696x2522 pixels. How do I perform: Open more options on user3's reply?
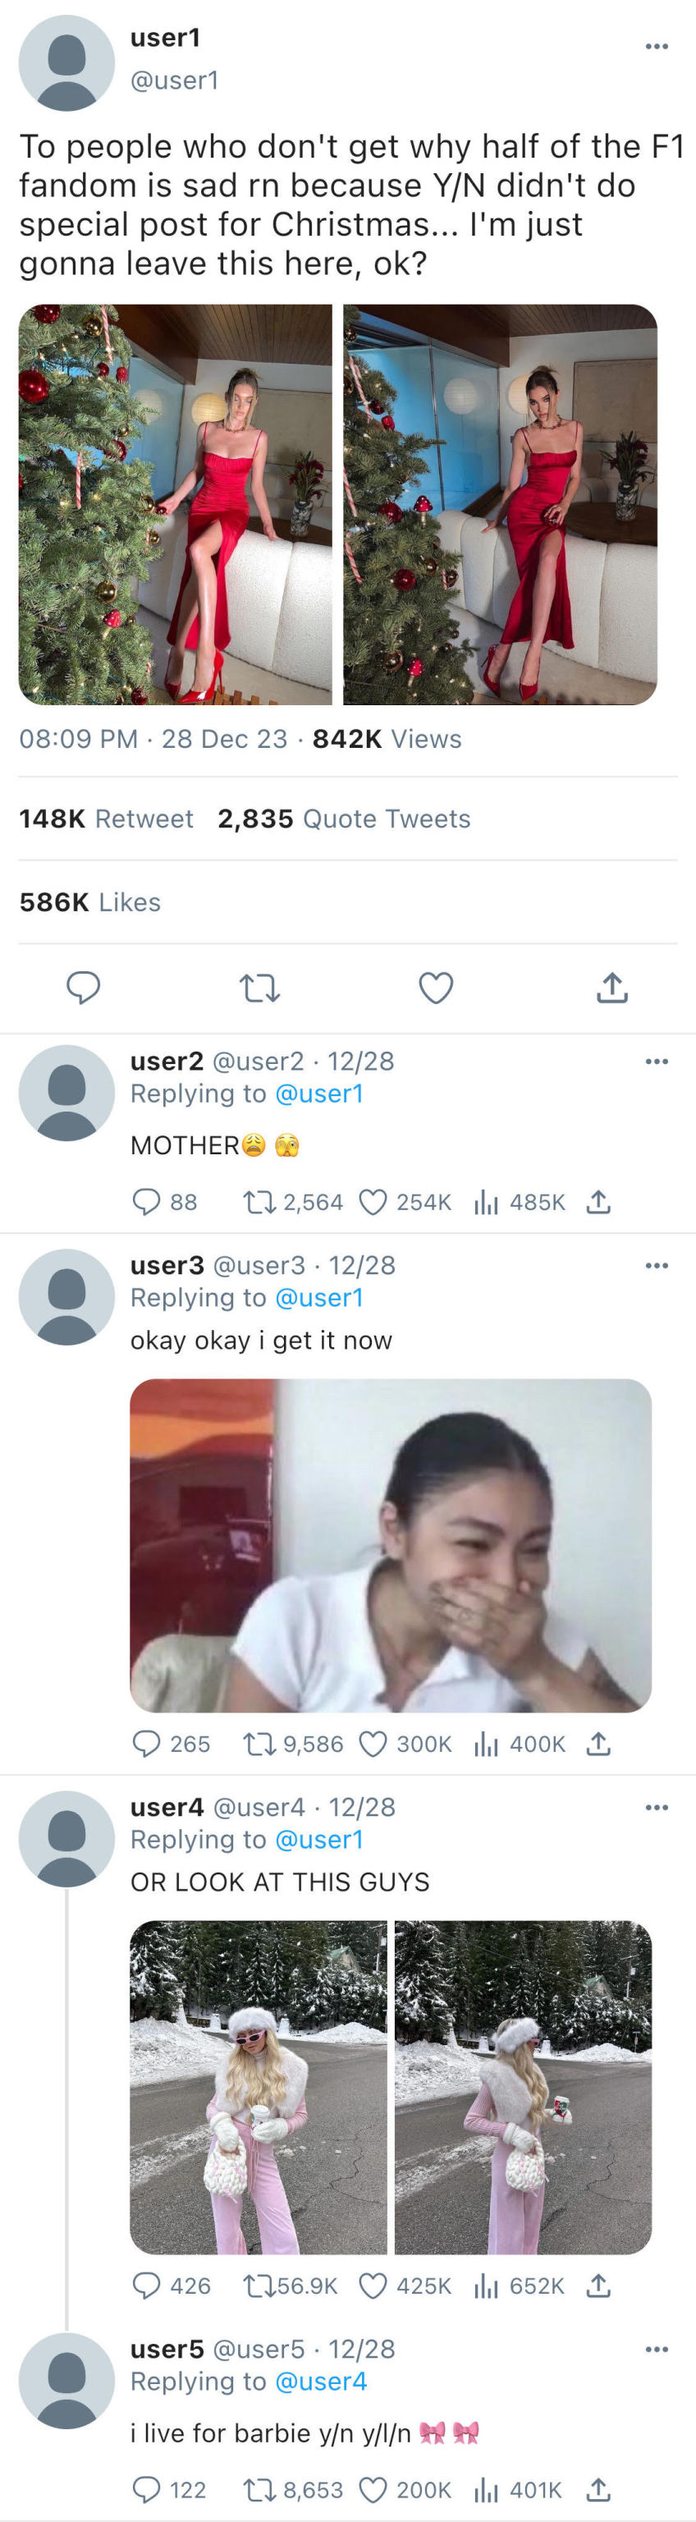click(656, 1265)
